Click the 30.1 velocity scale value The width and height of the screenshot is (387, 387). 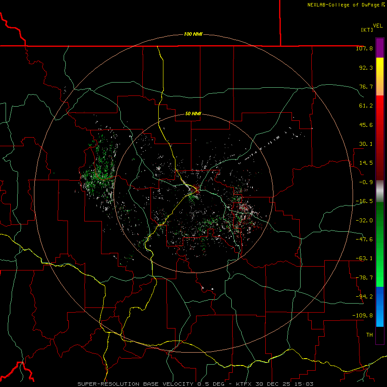[x=366, y=144]
